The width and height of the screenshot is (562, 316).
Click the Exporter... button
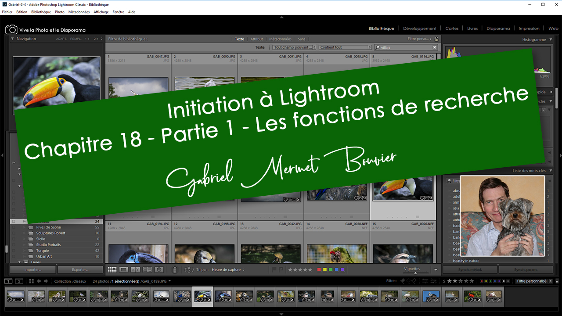coord(80,270)
